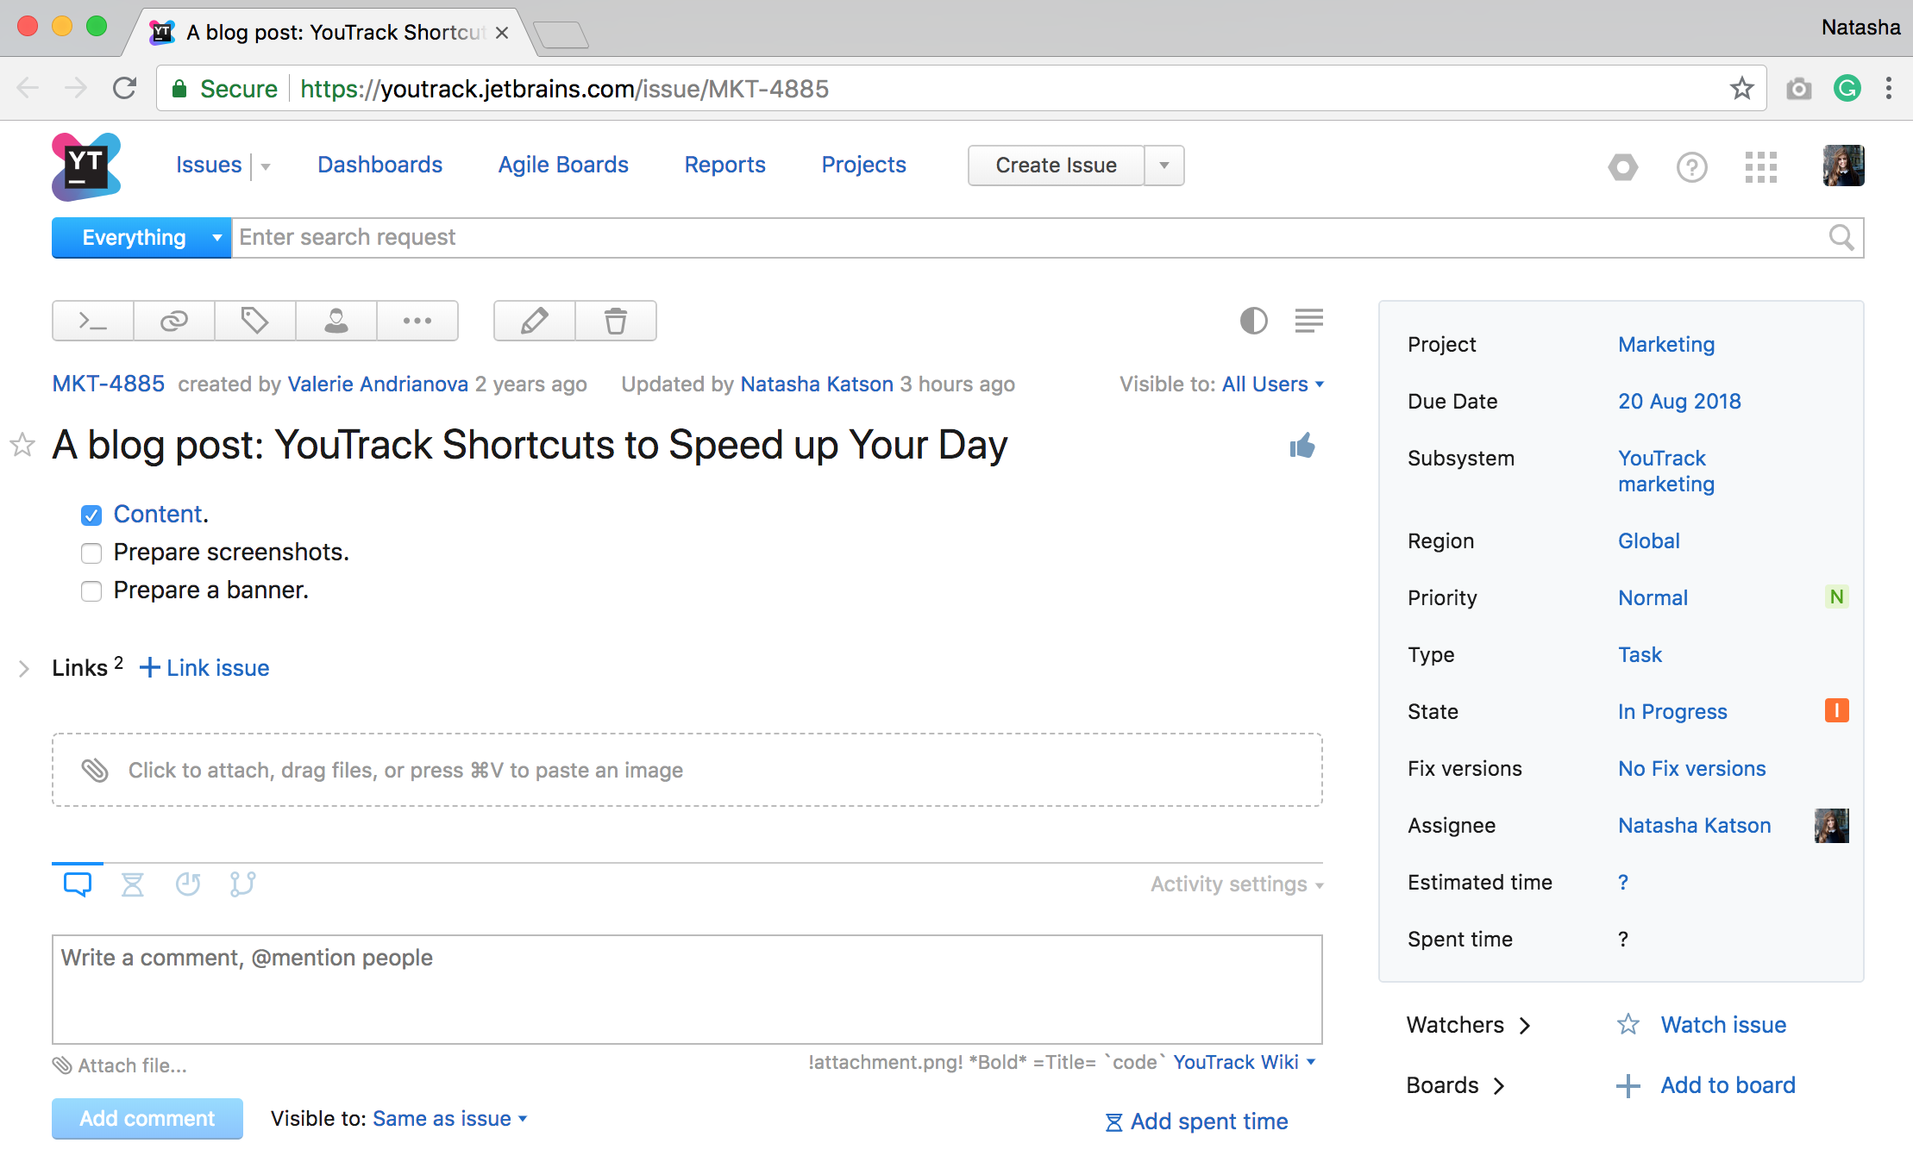1913x1162 pixels.
Task: Open the Issues menu
Action: (209, 165)
